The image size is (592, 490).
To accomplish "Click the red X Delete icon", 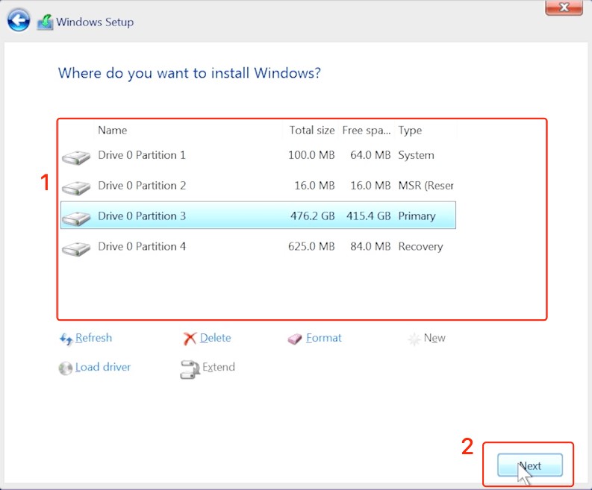I will tap(190, 339).
